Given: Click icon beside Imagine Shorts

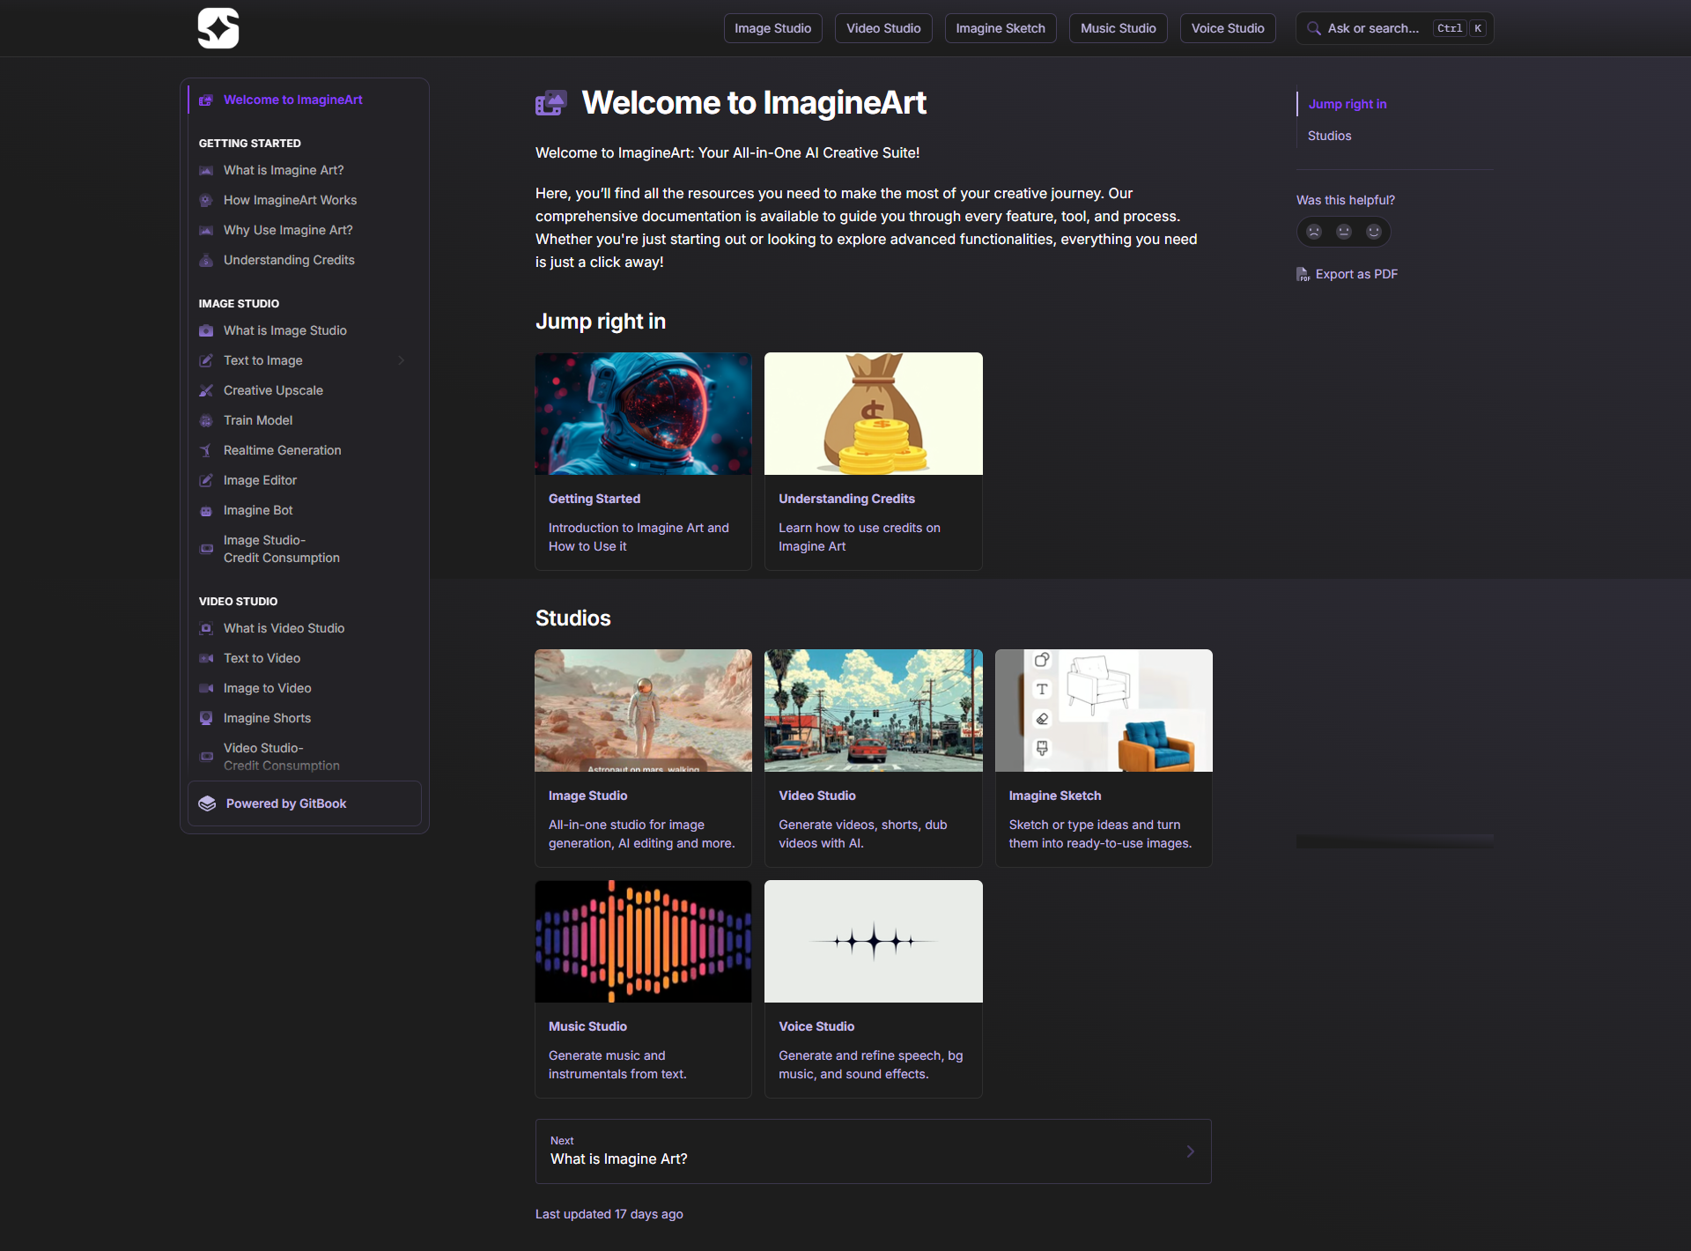Looking at the screenshot, I should point(206,718).
